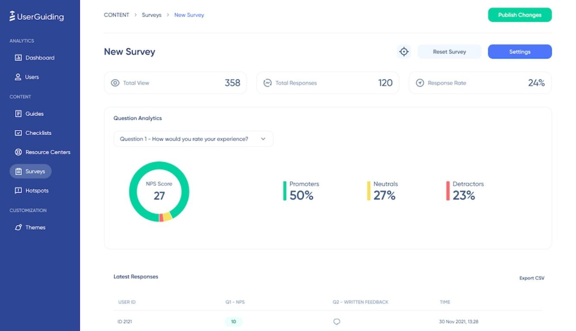The image size is (576, 331).
Task: Publish the survey changes
Action: [520, 15]
